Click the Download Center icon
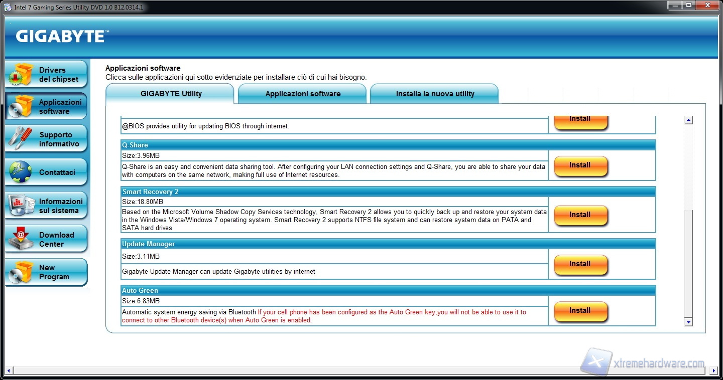This screenshot has height=380, width=723. [x=21, y=239]
